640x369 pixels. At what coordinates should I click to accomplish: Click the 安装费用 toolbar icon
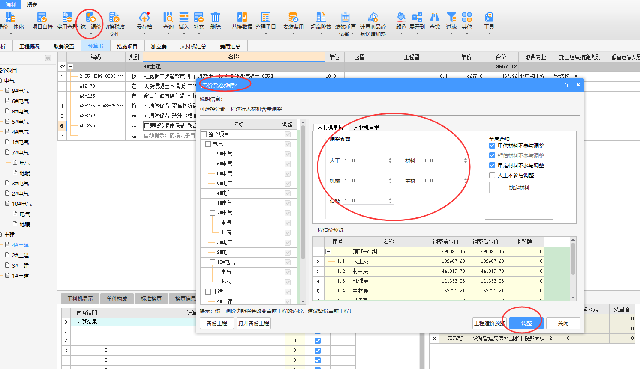294,17
